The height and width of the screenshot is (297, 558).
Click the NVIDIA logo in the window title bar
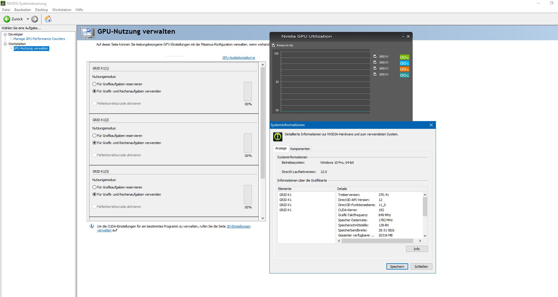coord(3,3)
